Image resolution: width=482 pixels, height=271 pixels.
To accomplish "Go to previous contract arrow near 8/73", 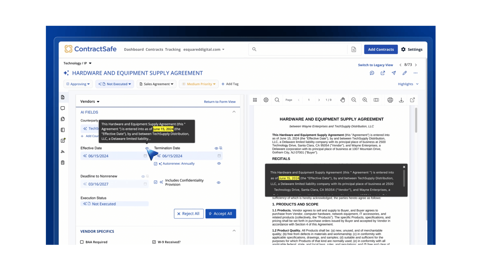I will point(400,65).
